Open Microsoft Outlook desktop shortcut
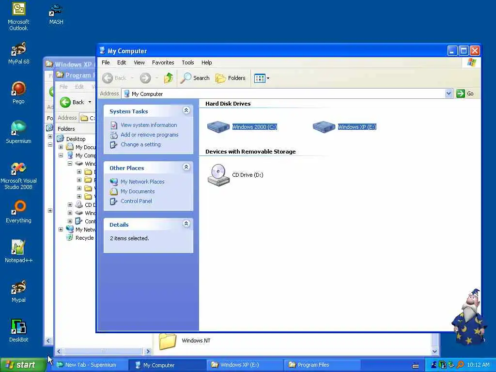The height and width of the screenshot is (372, 496). coord(18,16)
